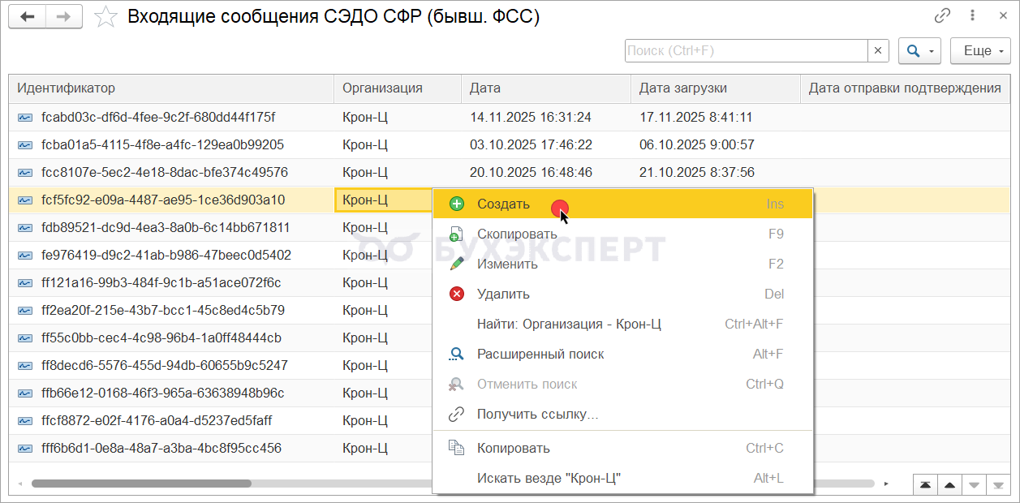This screenshot has height=503, width=1020.
Task: Click the move up arrow at bottom right
Action: tap(949, 485)
